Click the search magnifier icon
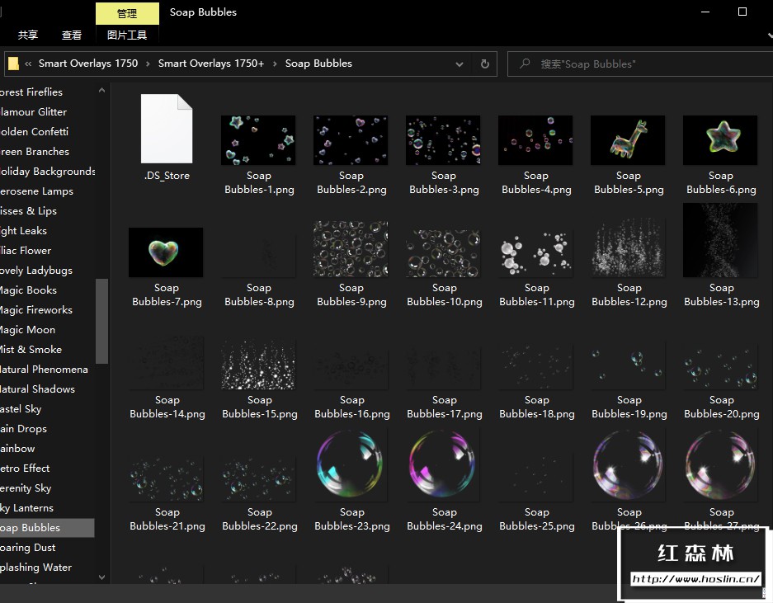The width and height of the screenshot is (773, 603). pyautogui.click(x=525, y=64)
